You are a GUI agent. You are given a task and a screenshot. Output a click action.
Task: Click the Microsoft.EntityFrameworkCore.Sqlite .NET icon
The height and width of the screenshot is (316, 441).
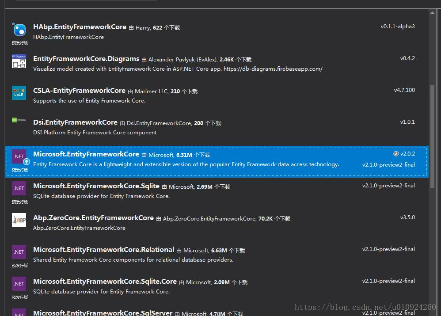click(19, 188)
